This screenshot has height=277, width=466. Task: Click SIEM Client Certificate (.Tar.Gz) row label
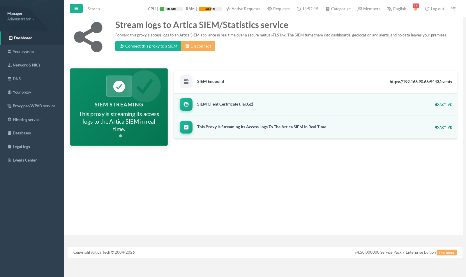coord(225,104)
